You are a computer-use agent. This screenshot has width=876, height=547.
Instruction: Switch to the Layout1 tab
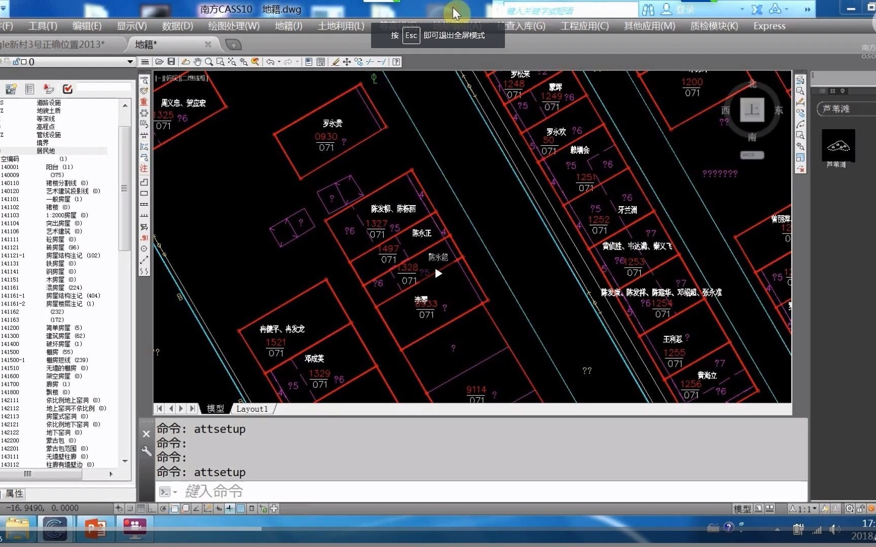252,409
